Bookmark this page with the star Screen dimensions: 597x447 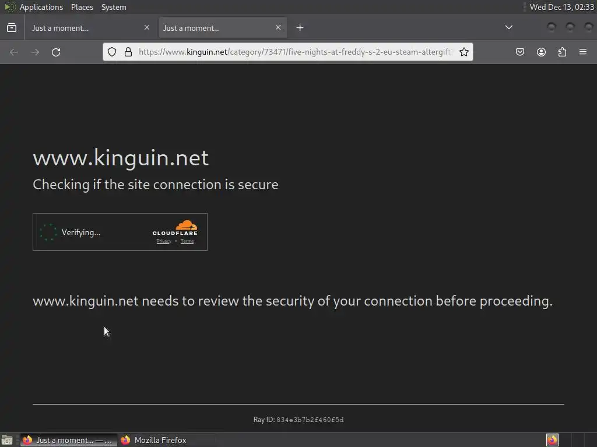point(463,52)
